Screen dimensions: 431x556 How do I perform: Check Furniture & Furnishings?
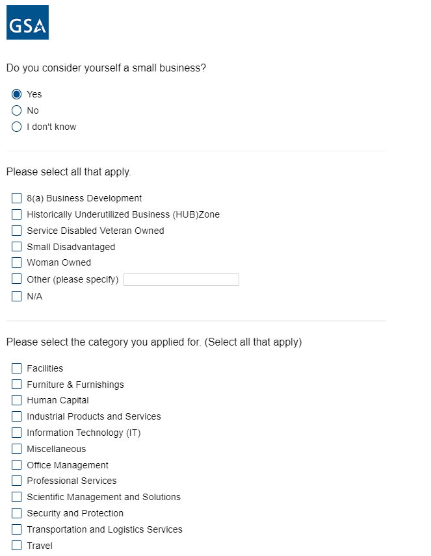pos(17,385)
